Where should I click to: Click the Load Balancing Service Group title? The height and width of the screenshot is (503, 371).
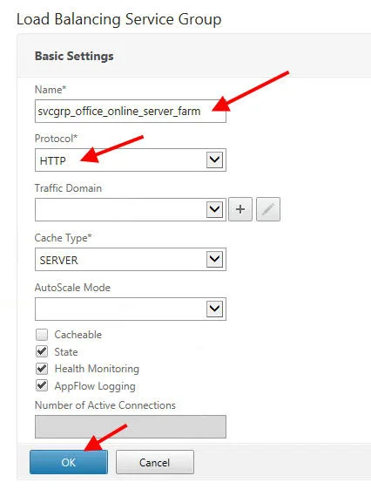pyautogui.click(x=118, y=19)
